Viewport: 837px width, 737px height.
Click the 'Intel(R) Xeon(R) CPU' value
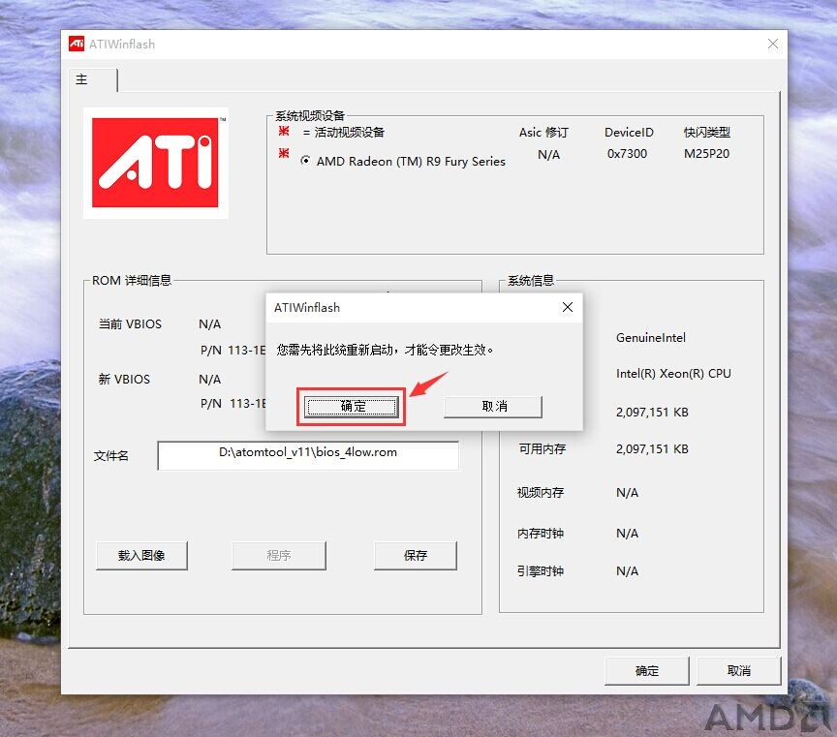pyautogui.click(x=673, y=374)
